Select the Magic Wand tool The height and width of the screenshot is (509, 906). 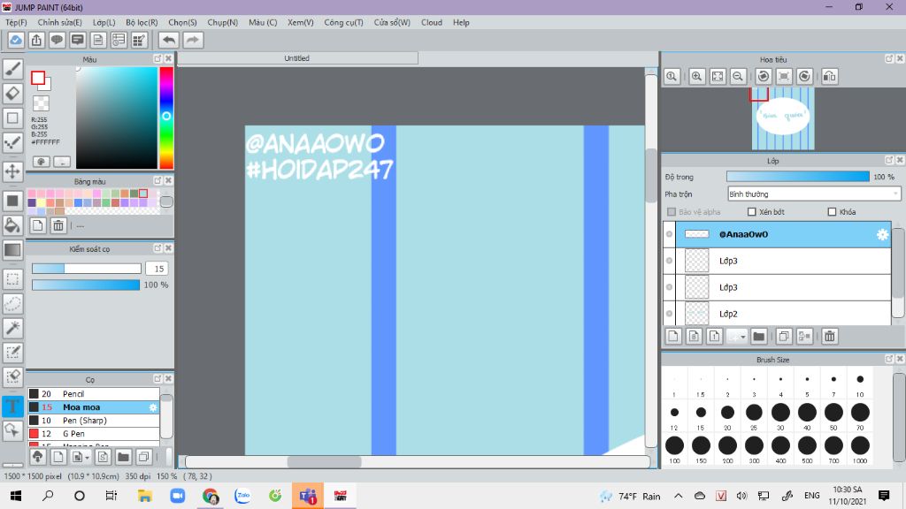[x=12, y=328]
